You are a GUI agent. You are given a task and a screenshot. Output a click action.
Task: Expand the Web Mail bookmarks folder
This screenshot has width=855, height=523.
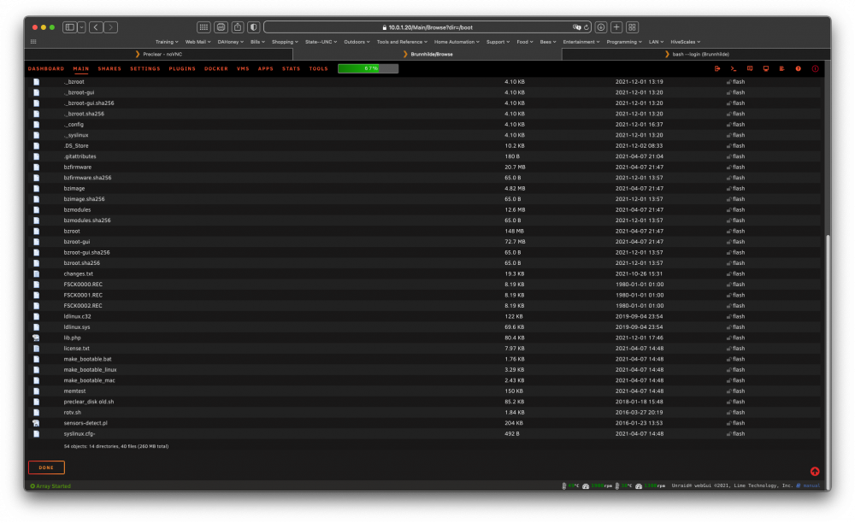coord(198,42)
